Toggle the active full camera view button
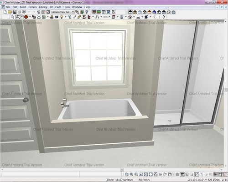Viewport: 228px width, 182px height. (94, 12)
